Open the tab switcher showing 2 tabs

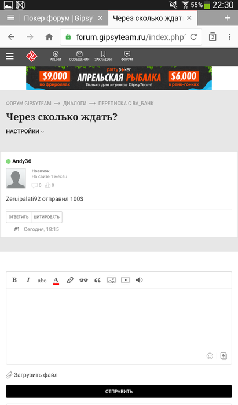(x=213, y=37)
